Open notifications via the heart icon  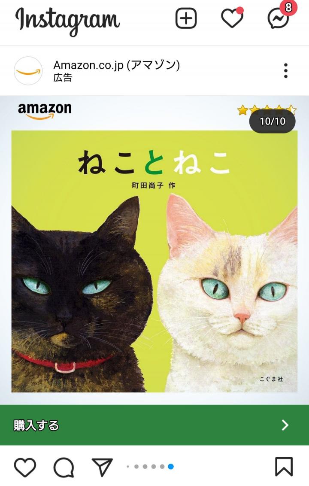232,18
